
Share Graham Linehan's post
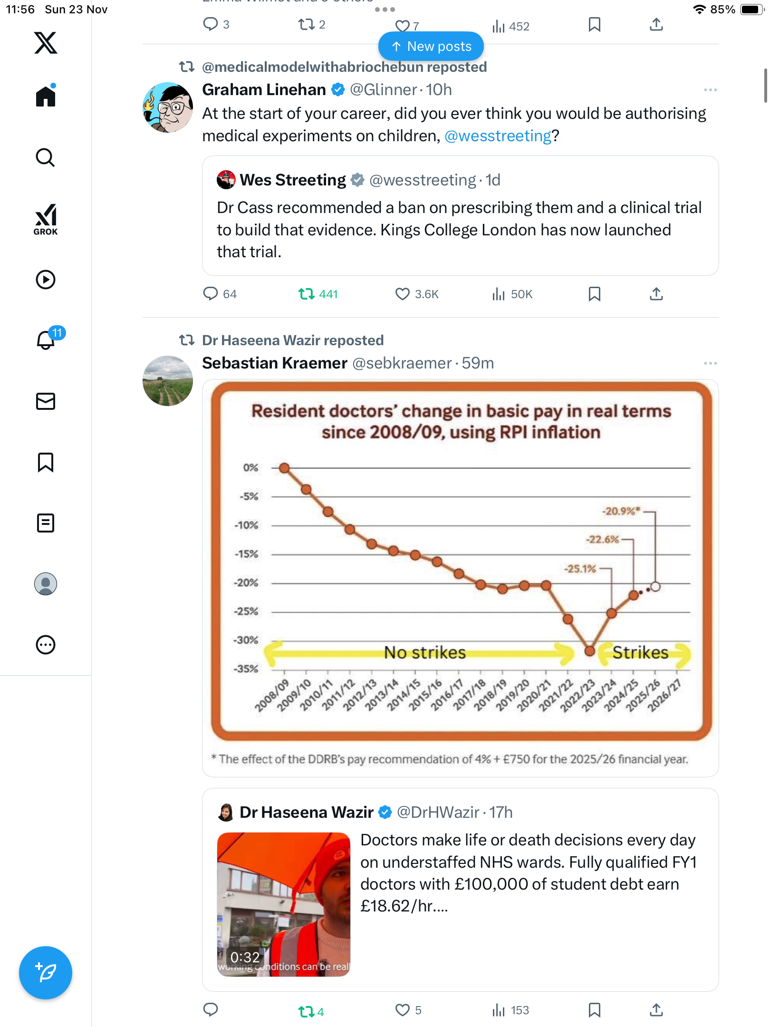pyautogui.click(x=656, y=294)
